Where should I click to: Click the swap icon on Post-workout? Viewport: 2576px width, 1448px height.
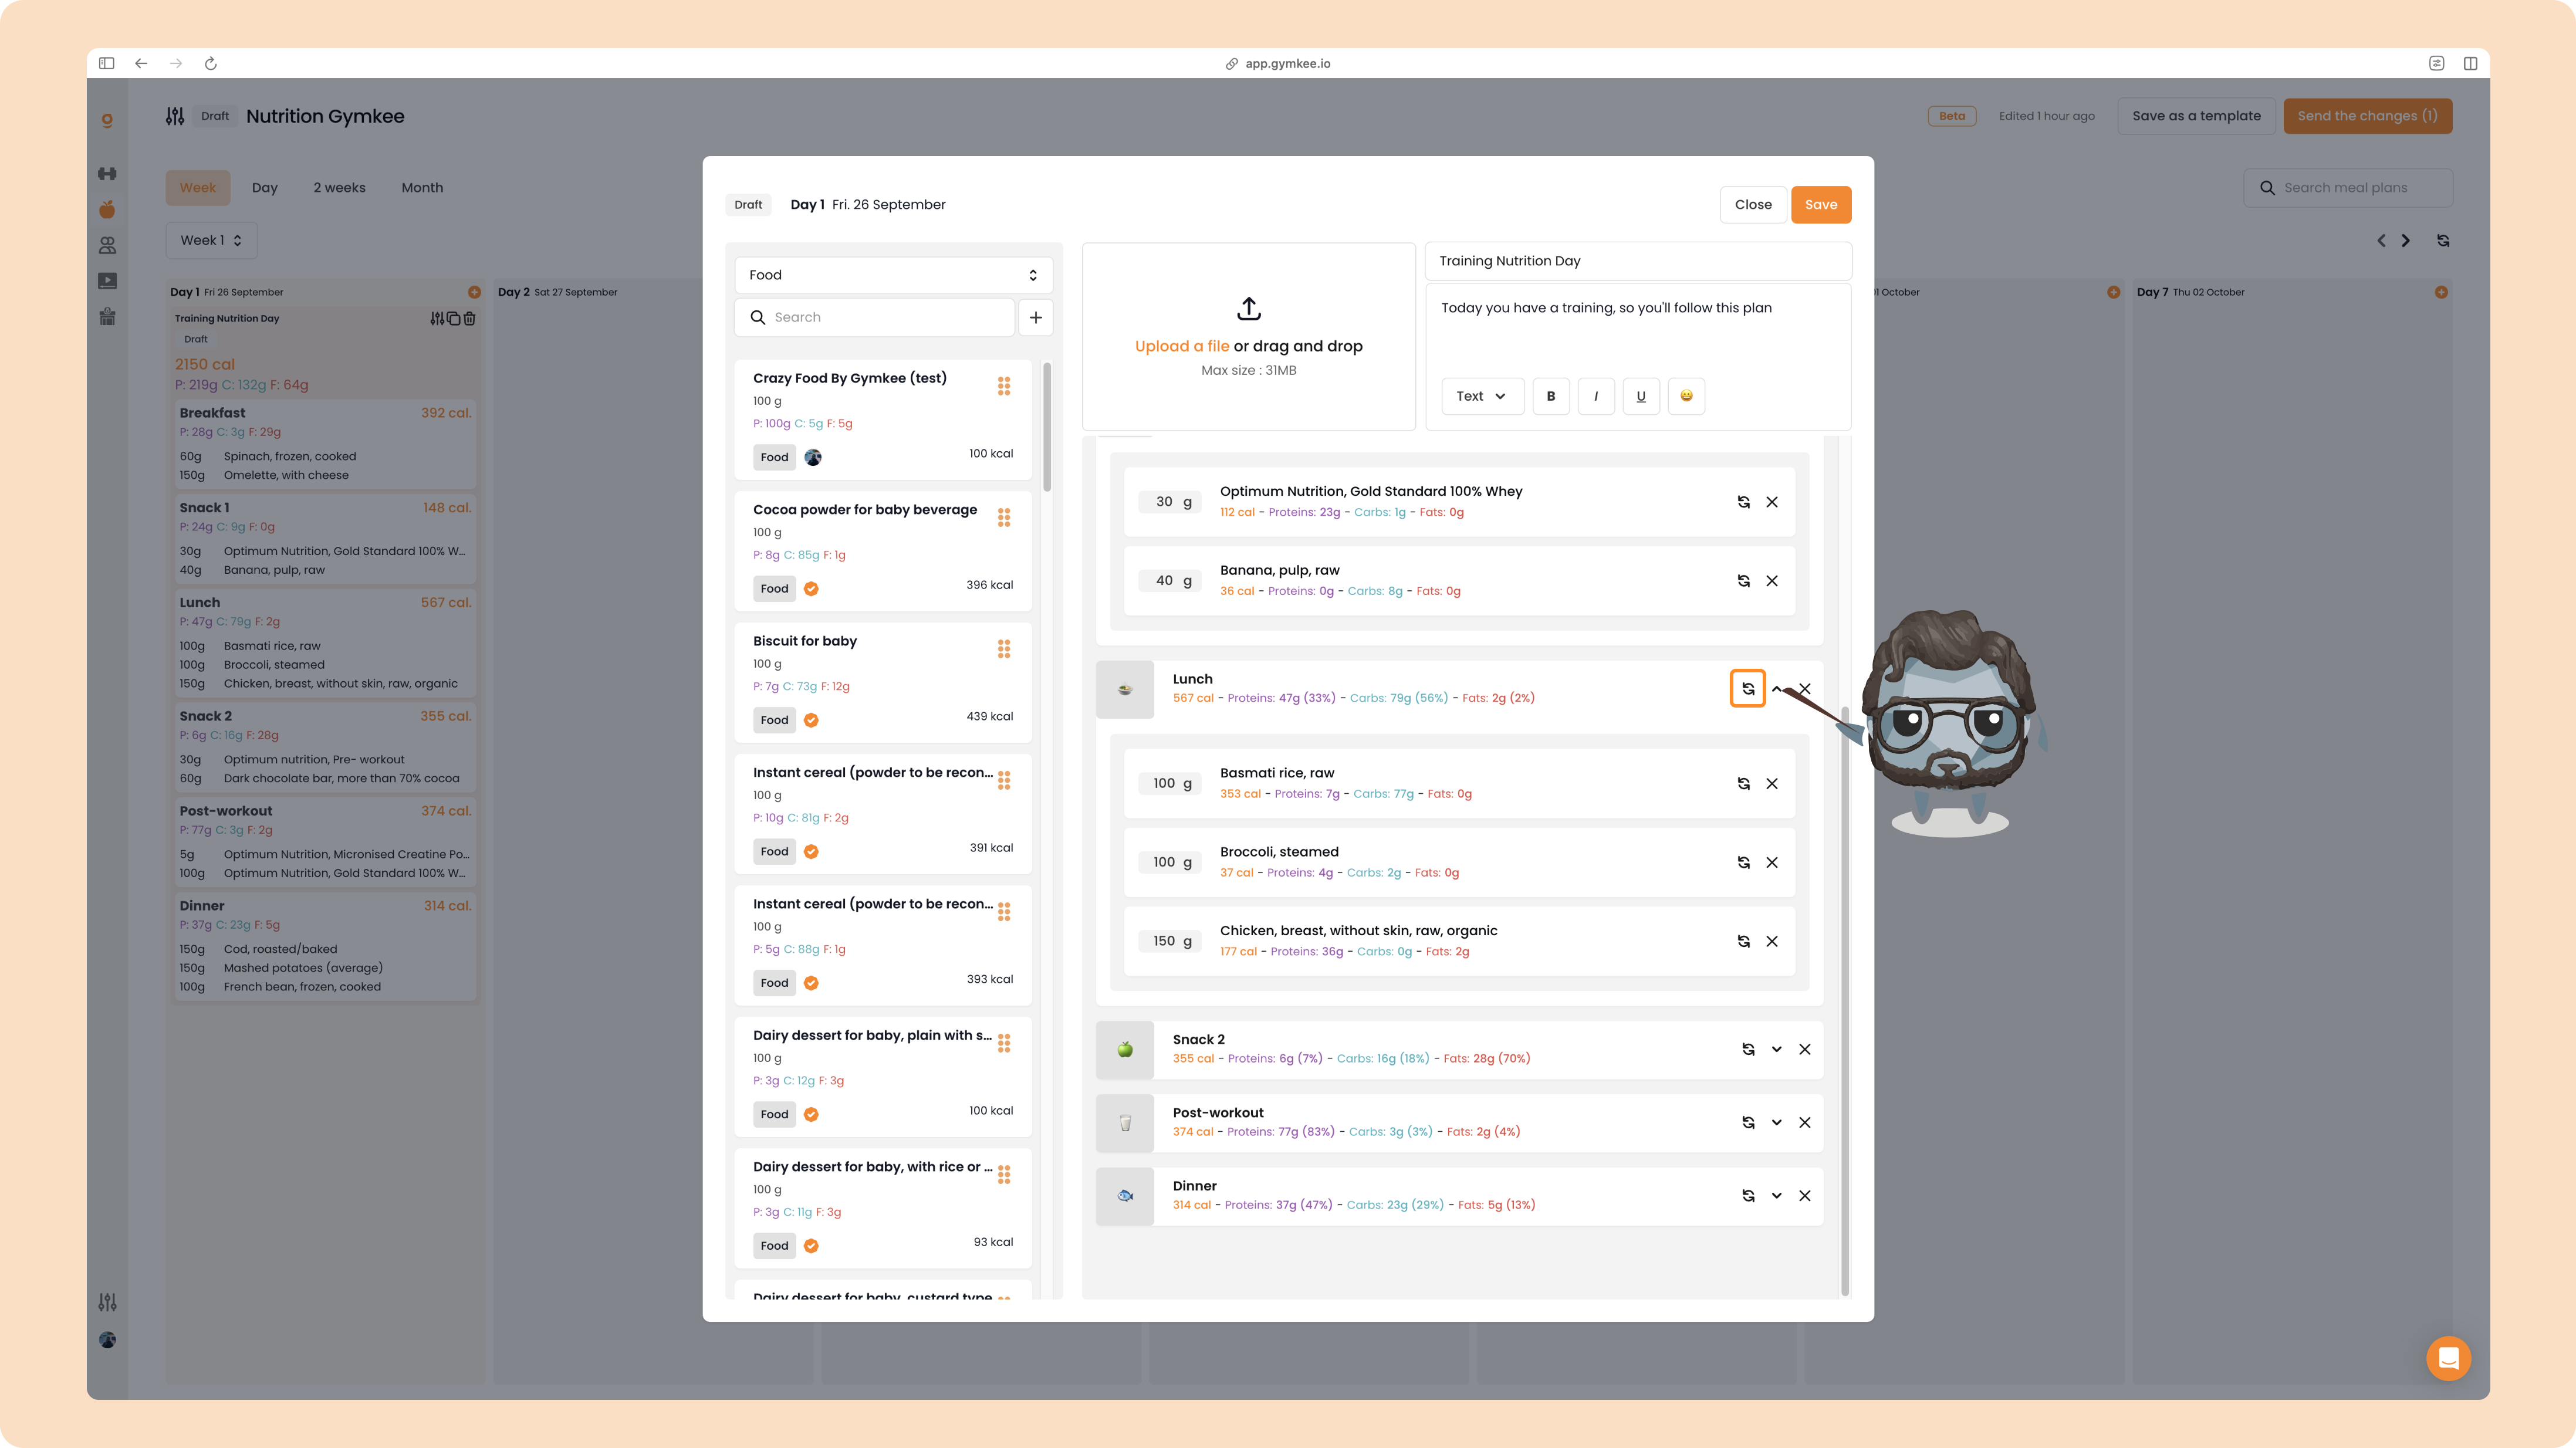[1748, 1123]
